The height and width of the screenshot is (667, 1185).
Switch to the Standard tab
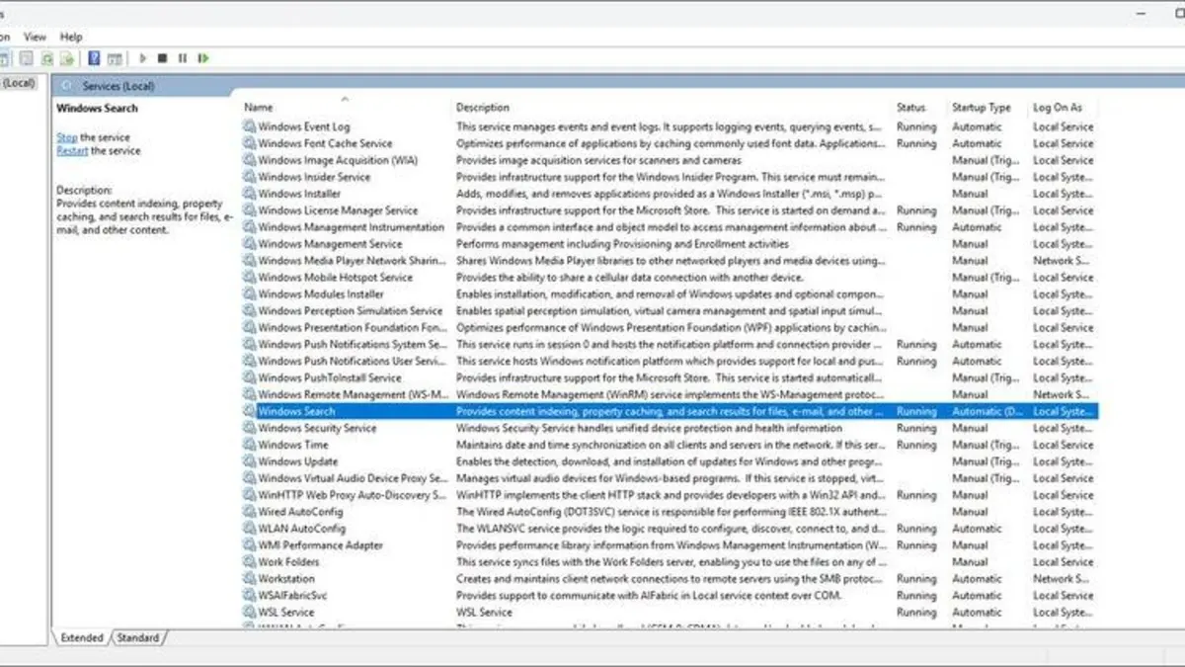point(137,638)
